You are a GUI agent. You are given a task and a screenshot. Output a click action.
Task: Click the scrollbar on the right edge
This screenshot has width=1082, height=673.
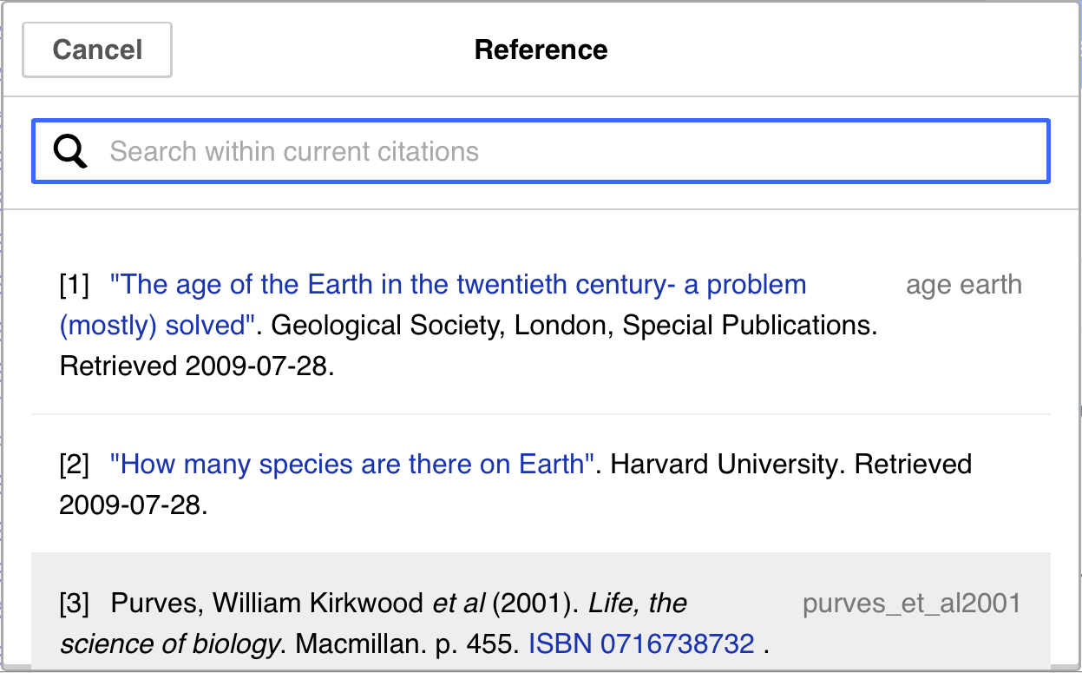[x=1076, y=391]
